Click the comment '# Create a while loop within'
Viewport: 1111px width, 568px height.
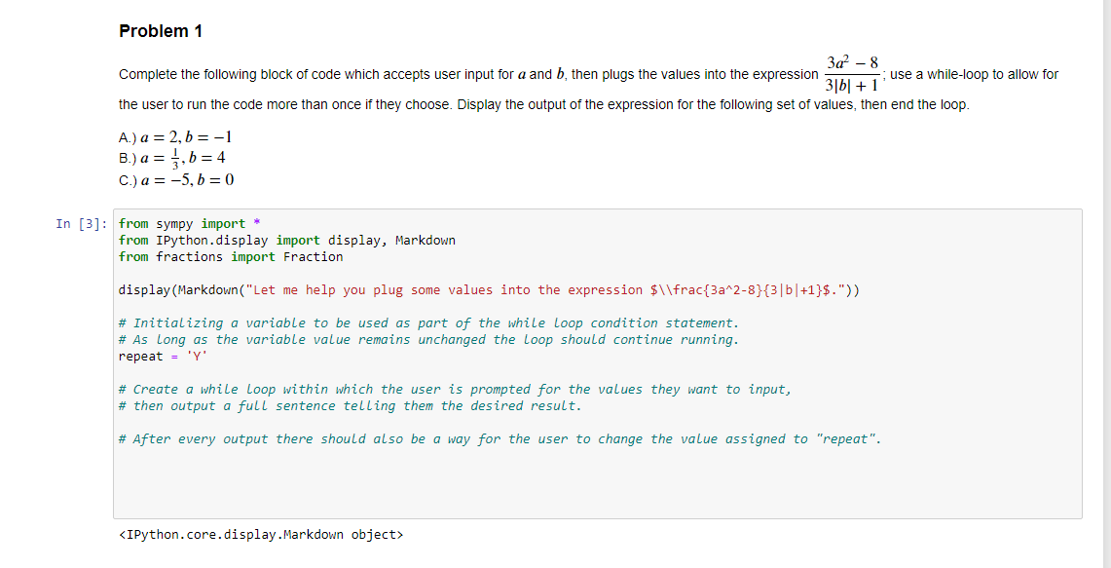(454, 390)
